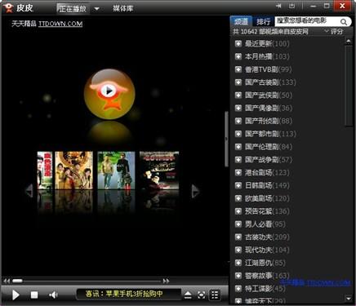Open the dropdown arrow beside 正在播放
Image resolution: width=356 pixels, height=306 pixels.
pos(96,9)
